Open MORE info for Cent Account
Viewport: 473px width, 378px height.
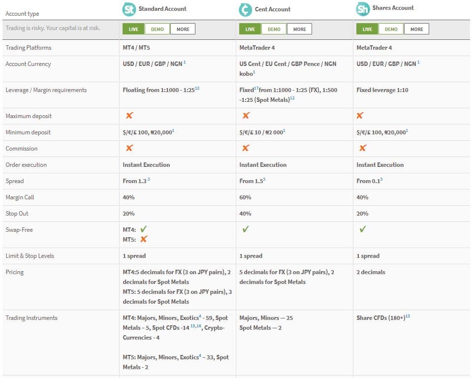[x=299, y=29]
